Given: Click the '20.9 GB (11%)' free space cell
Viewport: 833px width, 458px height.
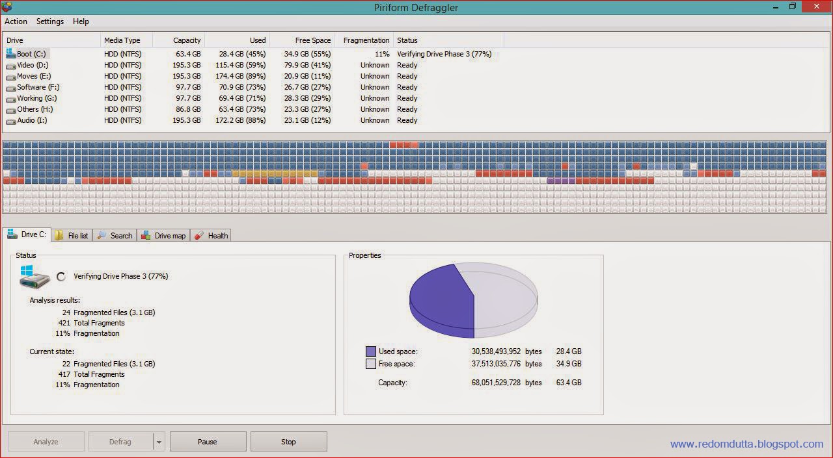Looking at the screenshot, I should 307,76.
